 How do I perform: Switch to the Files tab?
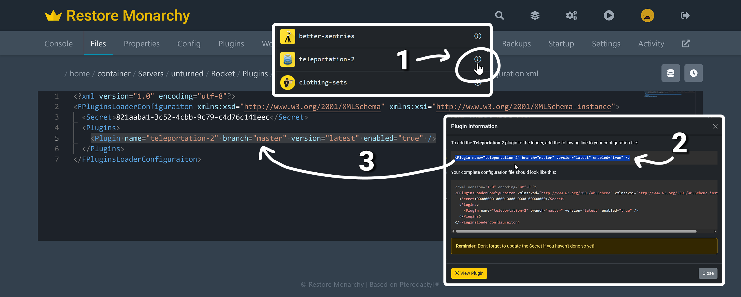tap(98, 44)
